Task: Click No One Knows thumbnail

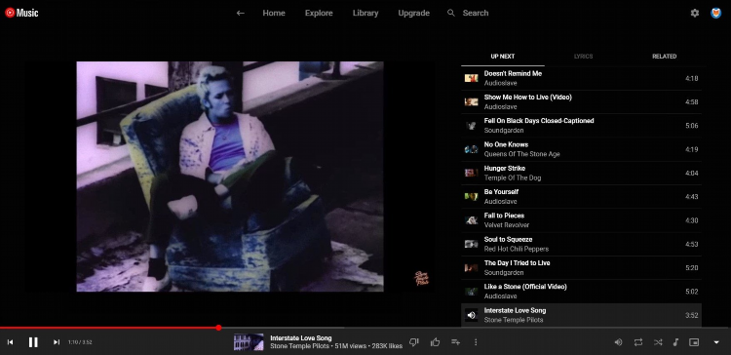Action: point(472,149)
